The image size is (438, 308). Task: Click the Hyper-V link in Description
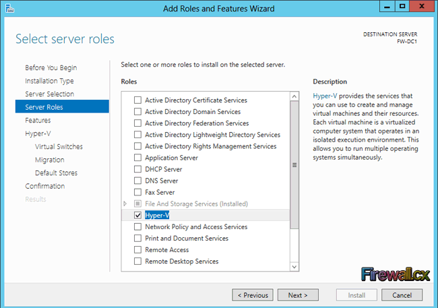pos(325,96)
